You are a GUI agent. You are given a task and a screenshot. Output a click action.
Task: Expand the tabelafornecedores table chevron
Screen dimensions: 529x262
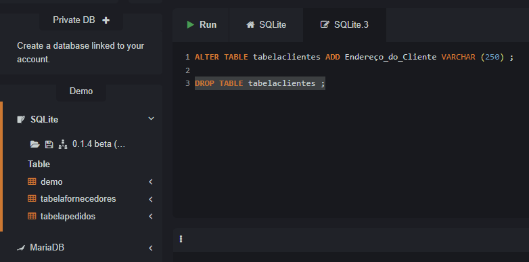tap(151, 199)
